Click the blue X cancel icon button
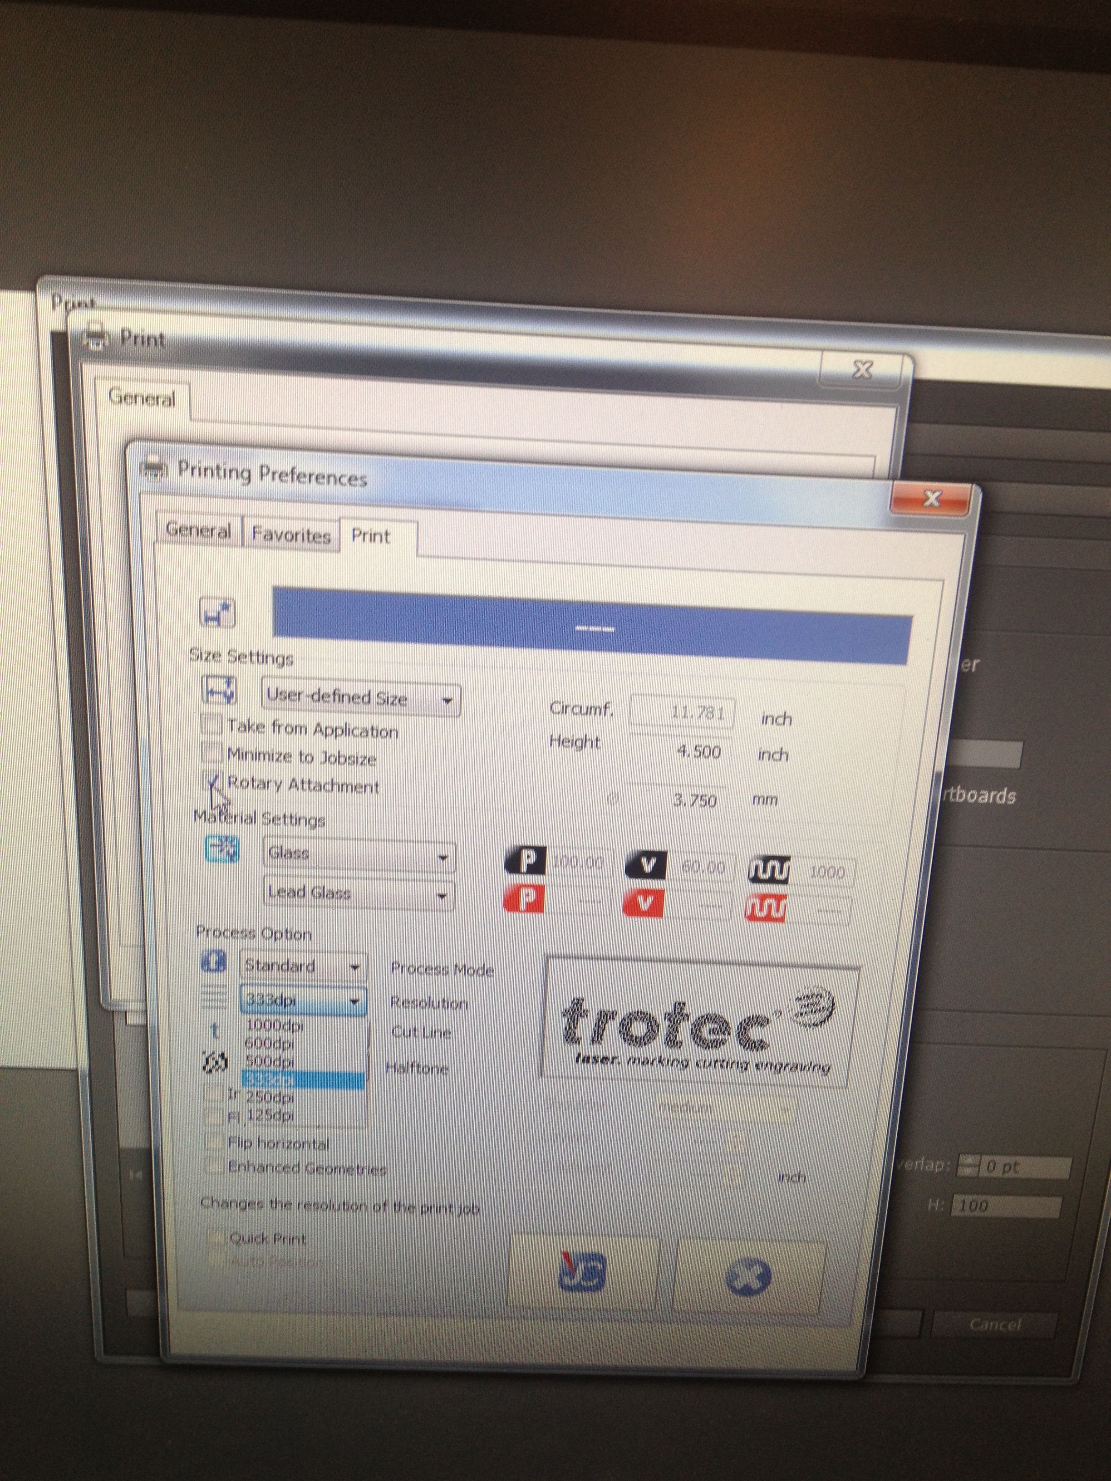1111x1481 pixels. pos(748,1277)
